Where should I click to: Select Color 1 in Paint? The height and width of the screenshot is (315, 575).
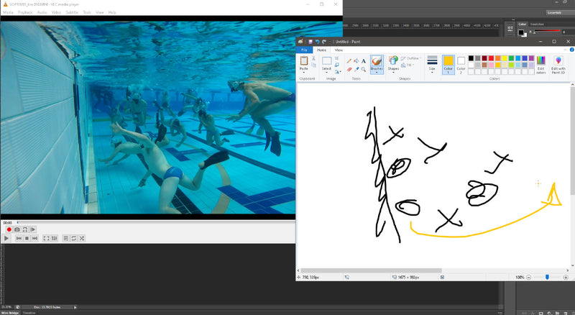click(448, 65)
